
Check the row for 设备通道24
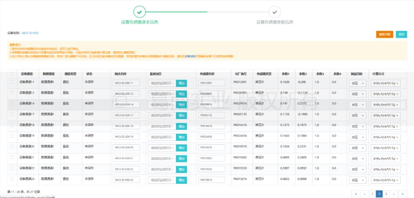tap(12, 179)
